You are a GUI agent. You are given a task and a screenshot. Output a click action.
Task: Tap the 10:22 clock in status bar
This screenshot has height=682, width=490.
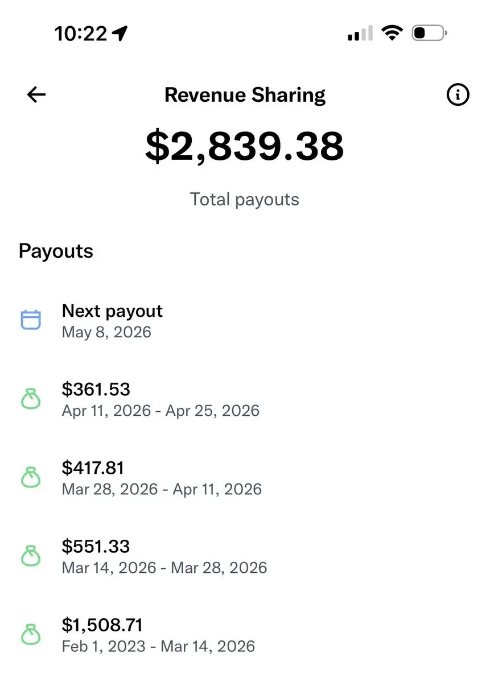pos(81,34)
